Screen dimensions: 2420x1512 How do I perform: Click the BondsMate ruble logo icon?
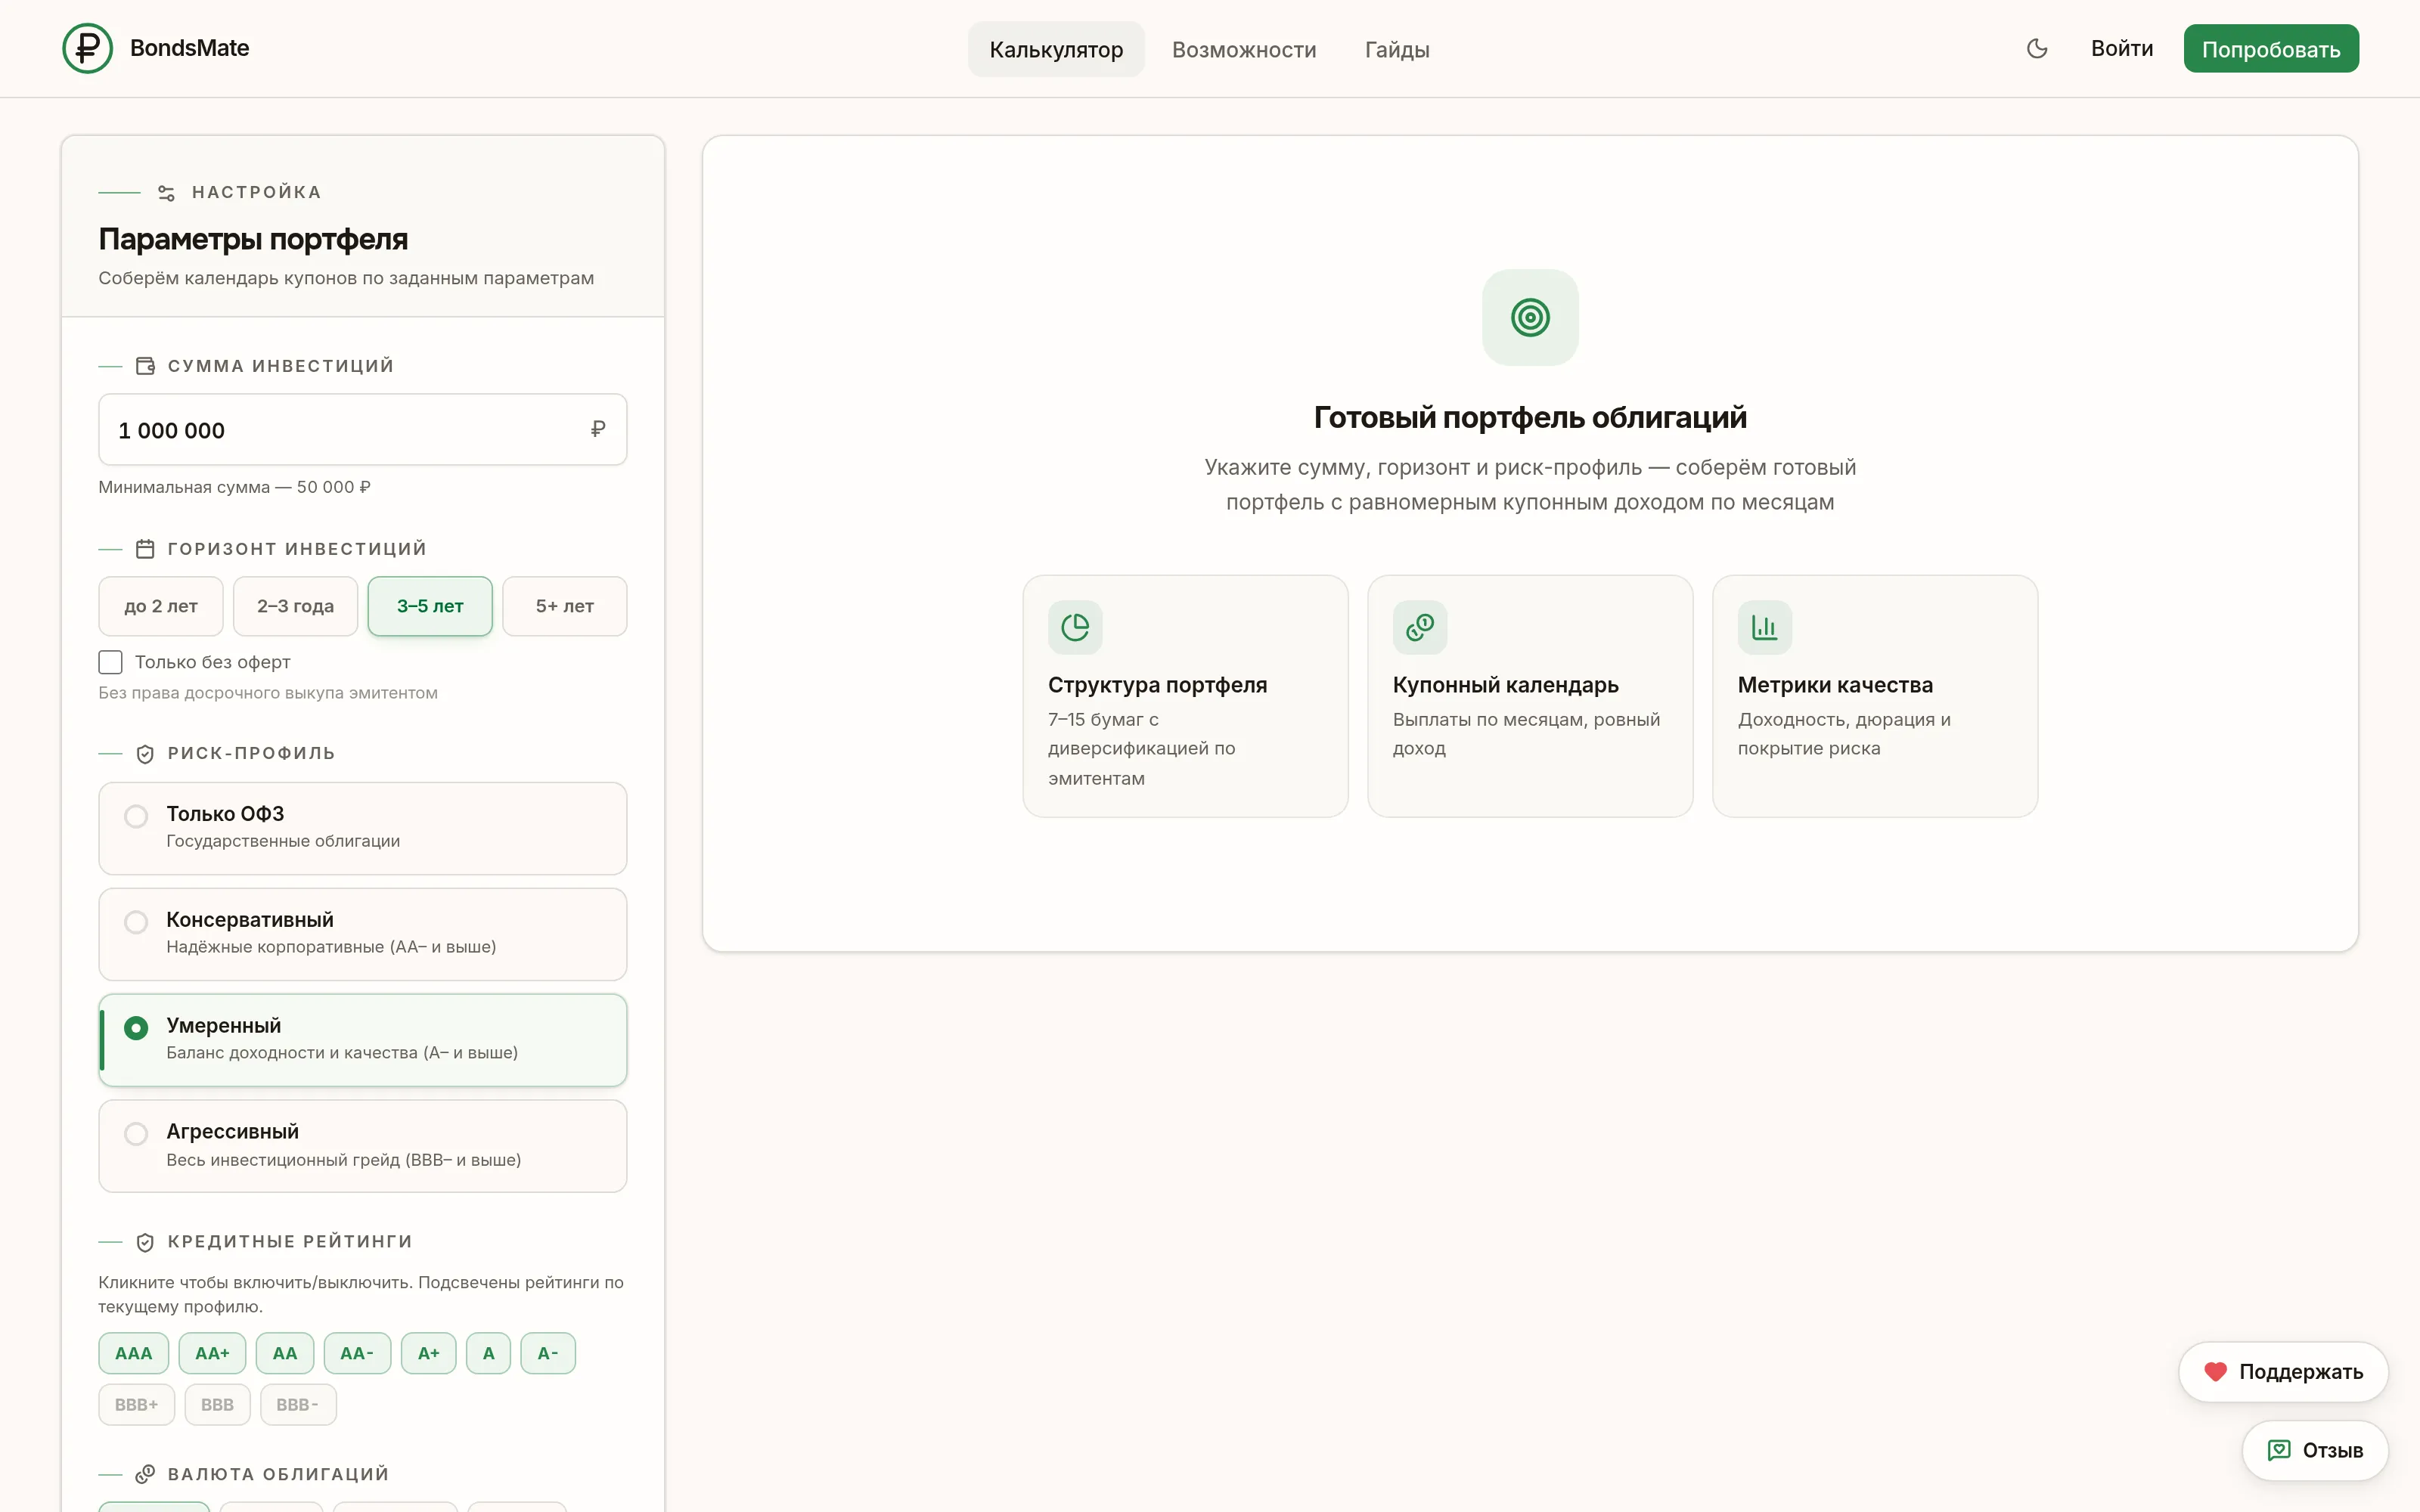click(88, 48)
